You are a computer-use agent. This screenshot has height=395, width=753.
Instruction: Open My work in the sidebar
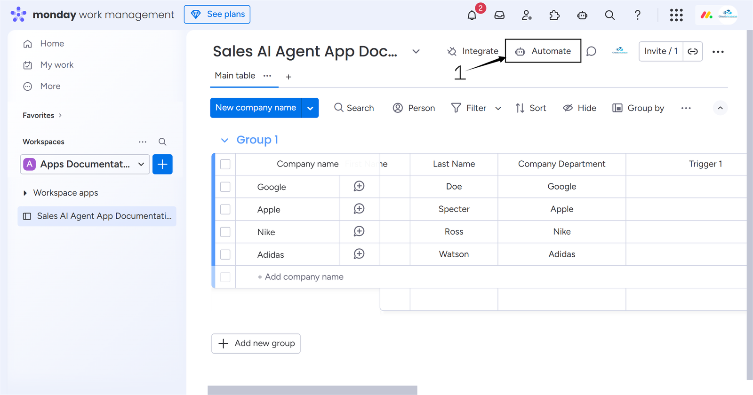[x=48, y=65]
